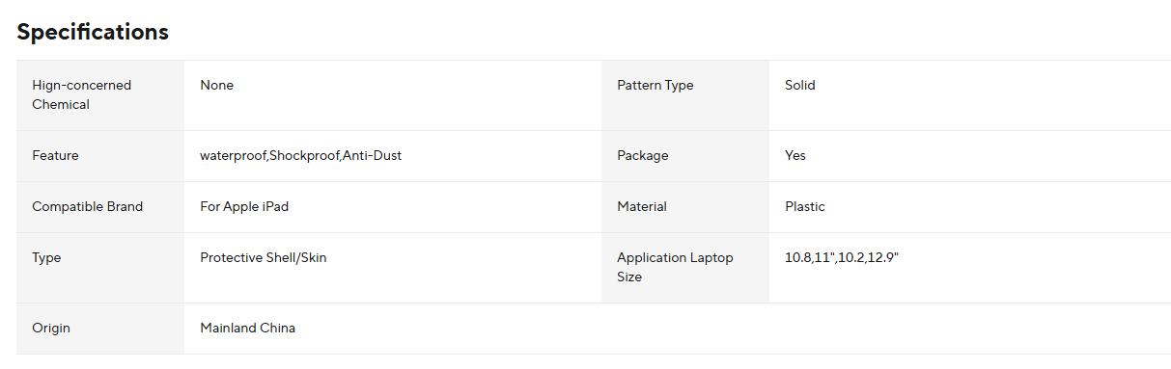Select the Feature label cell

pyautogui.click(x=100, y=156)
